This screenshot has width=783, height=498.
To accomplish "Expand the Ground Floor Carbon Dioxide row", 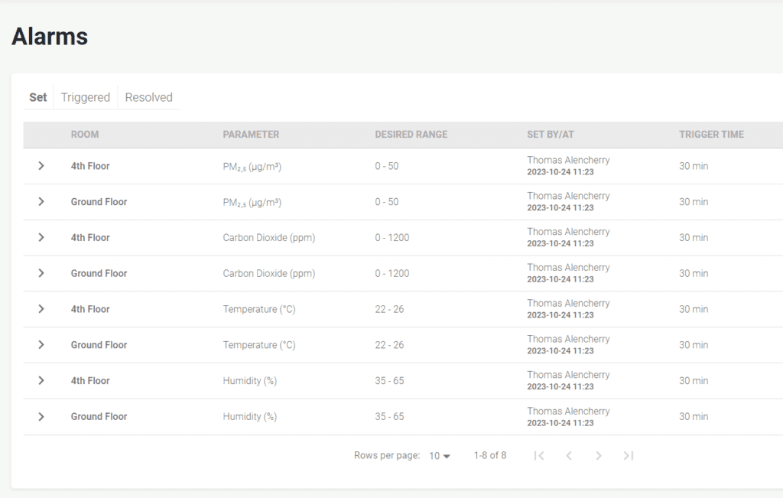I will [x=41, y=273].
